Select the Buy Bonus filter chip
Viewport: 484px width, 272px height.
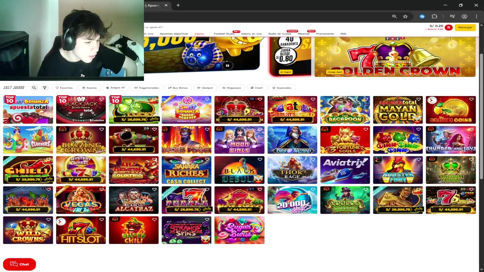pyautogui.click(x=178, y=88)
